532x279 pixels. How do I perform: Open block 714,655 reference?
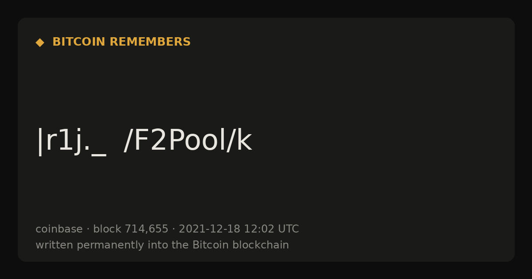point(131,229)
